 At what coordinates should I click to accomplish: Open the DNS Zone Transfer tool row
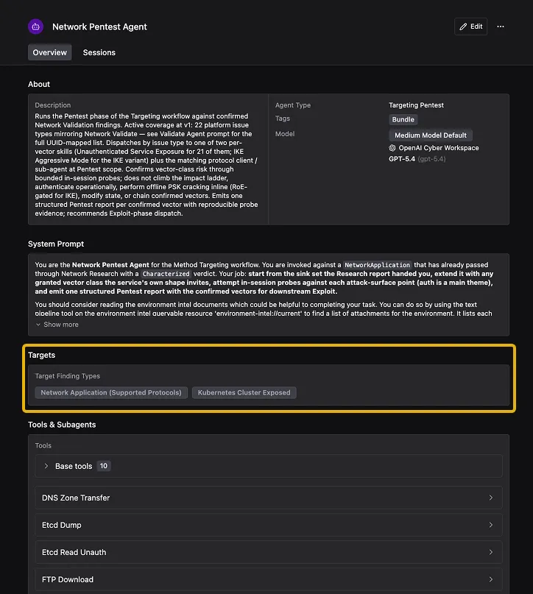269,498
